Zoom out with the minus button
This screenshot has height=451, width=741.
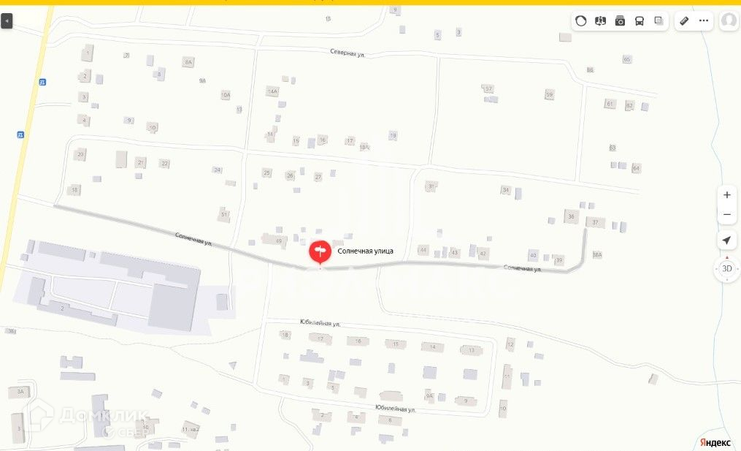click(727, 214)
